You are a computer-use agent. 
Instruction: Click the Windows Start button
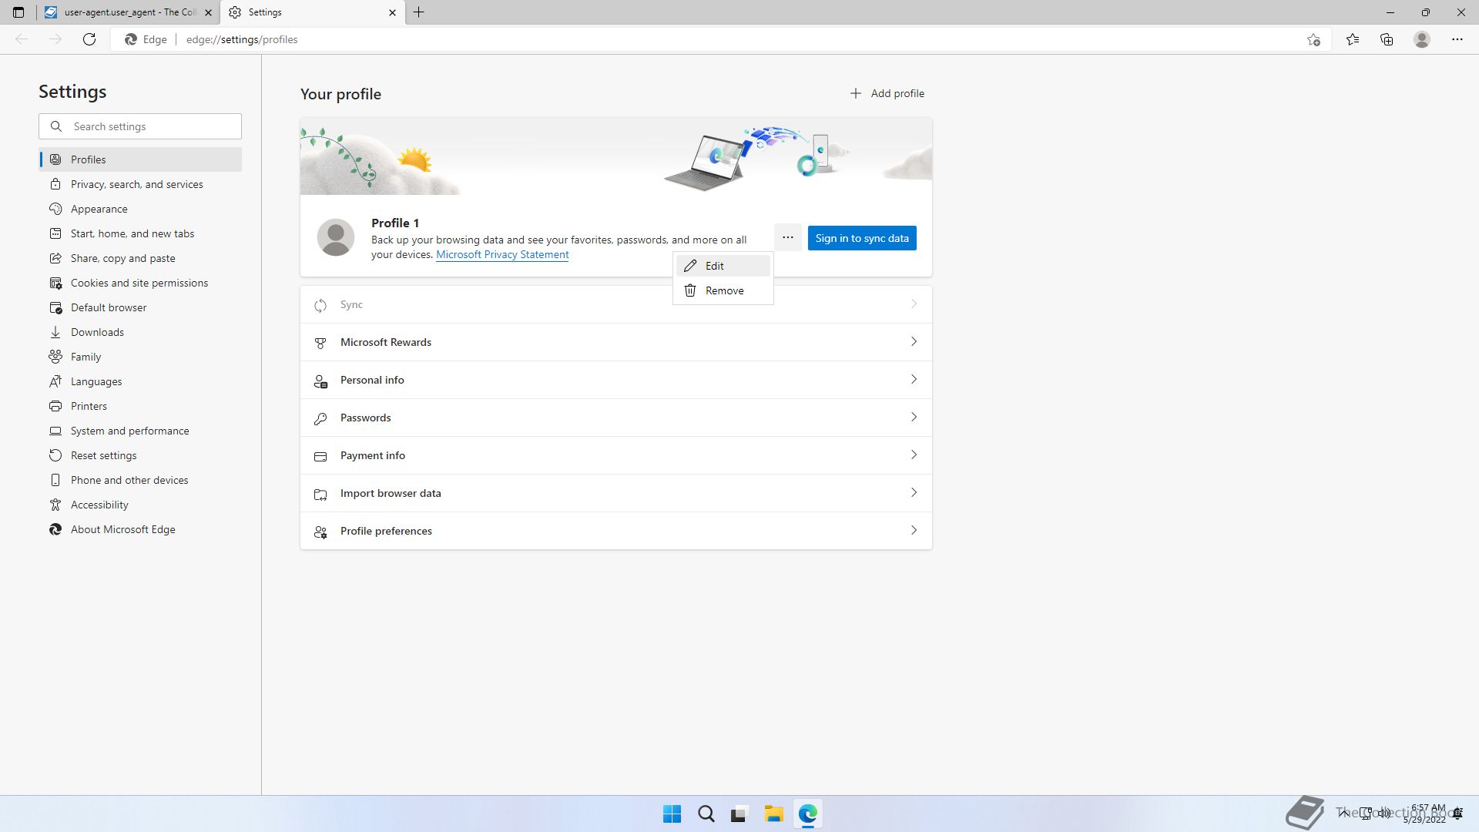[x=672, y=814]
